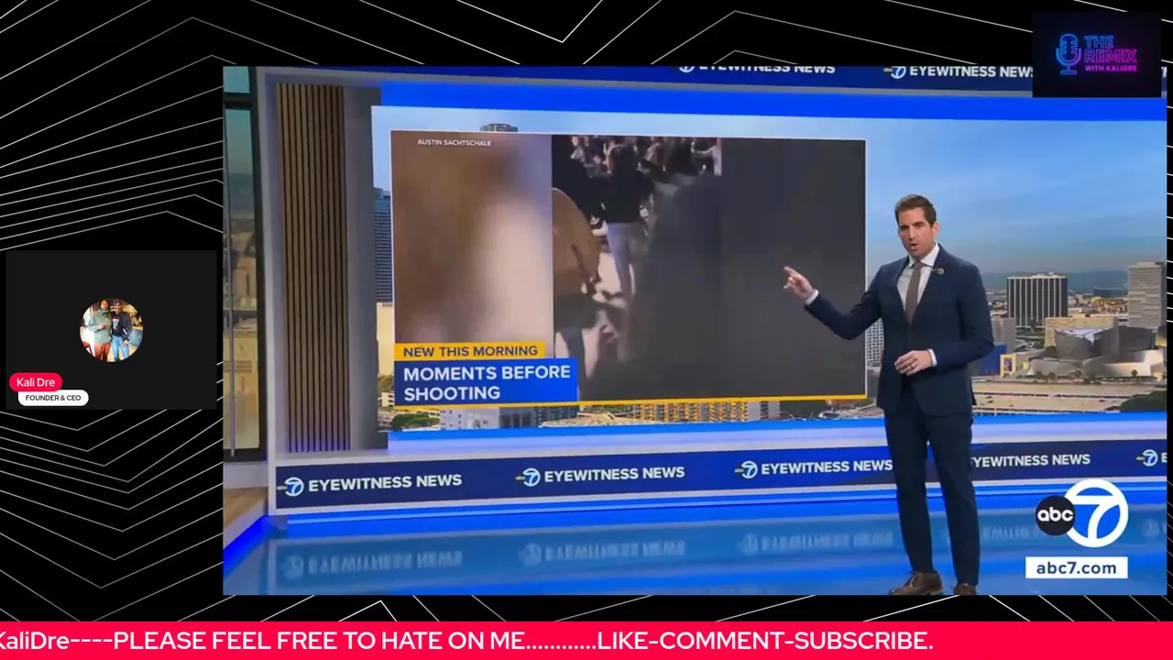The width and height of the screenshot is (1173, 660).
Task: Click the abc7 logo bug
Action: pos(1082,514)
